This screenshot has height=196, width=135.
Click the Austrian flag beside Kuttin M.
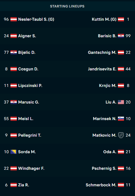pyautogui.click(x=121, y=19)
